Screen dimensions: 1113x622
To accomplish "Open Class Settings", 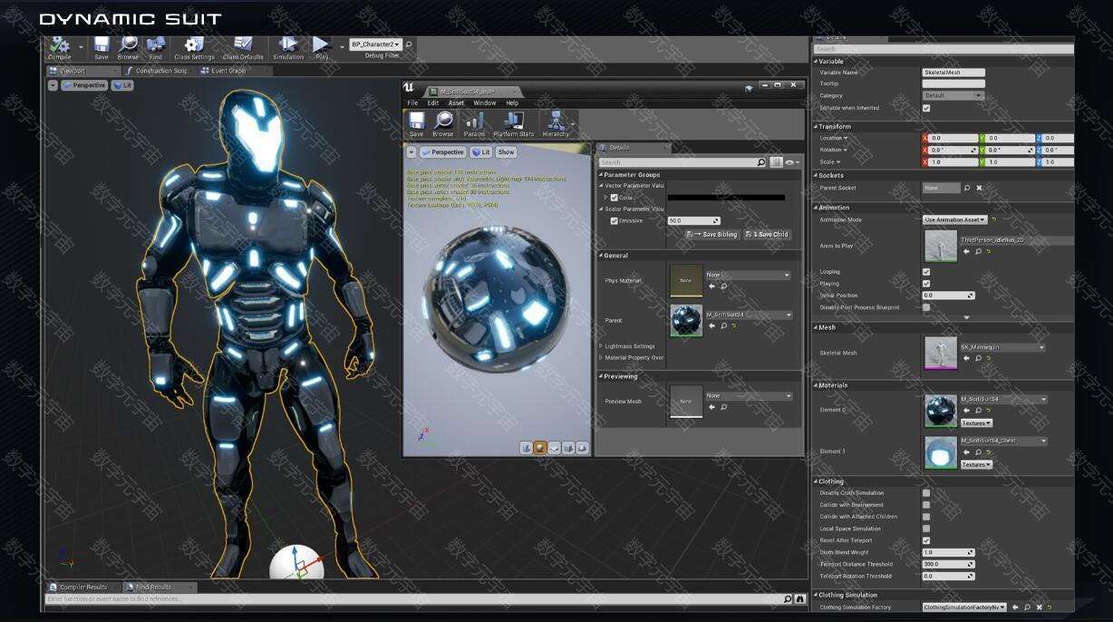I will [x=194, y=48].
